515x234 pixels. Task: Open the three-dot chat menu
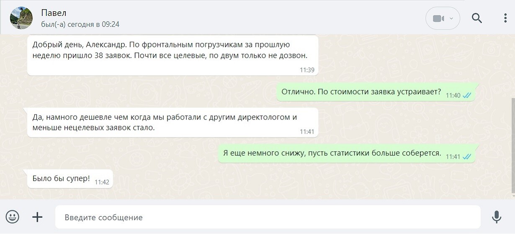(505, 18)
